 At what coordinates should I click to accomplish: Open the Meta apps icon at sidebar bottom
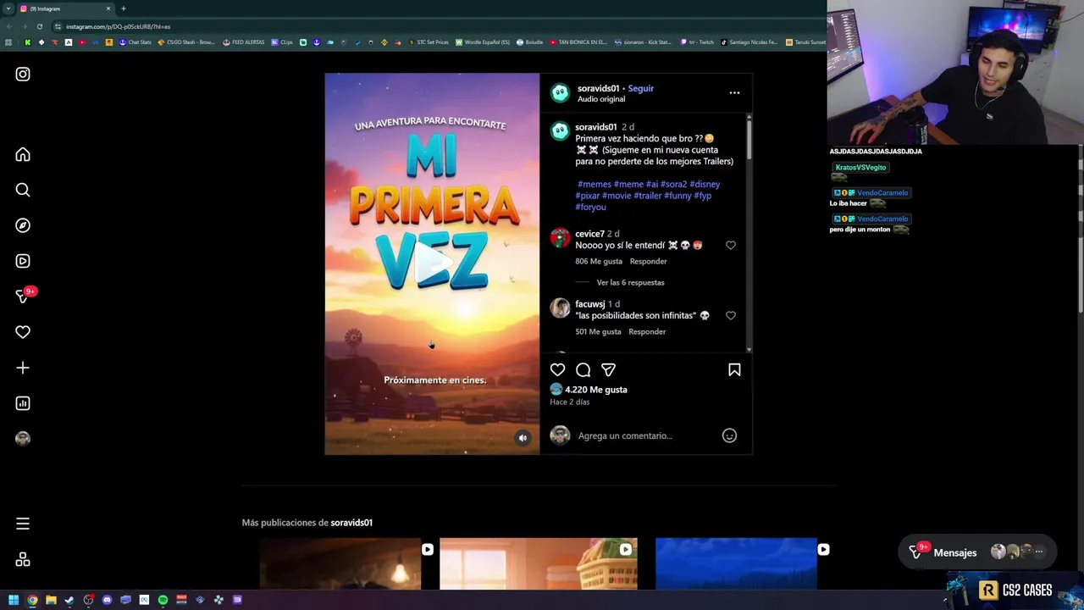[23, 559]
